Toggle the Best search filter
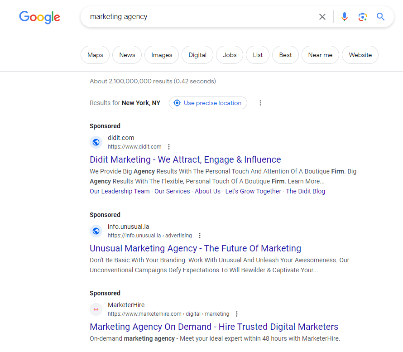Image resolution: width=403 pixels, height=352 pixels. [285, 54]
